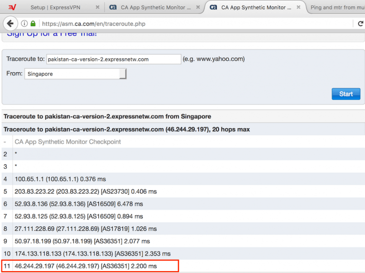Select hop 3 asterisk row
The image size is (365, 273).
point(183,167)
